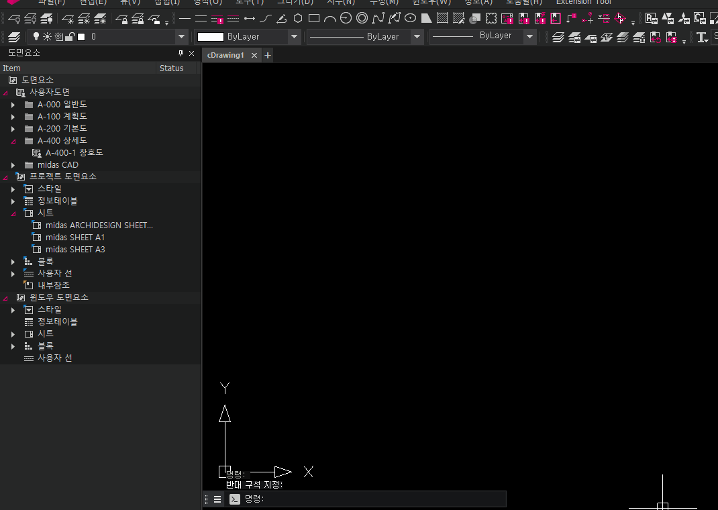Open the command line hamburger menu
The width and height of the screenshot is (718, 510).
(x=217, y=499)
